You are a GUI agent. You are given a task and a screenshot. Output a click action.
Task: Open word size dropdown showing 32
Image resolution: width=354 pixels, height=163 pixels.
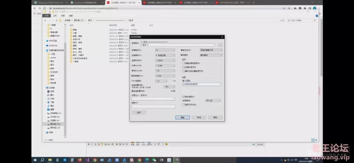click(x=165, y=70)
